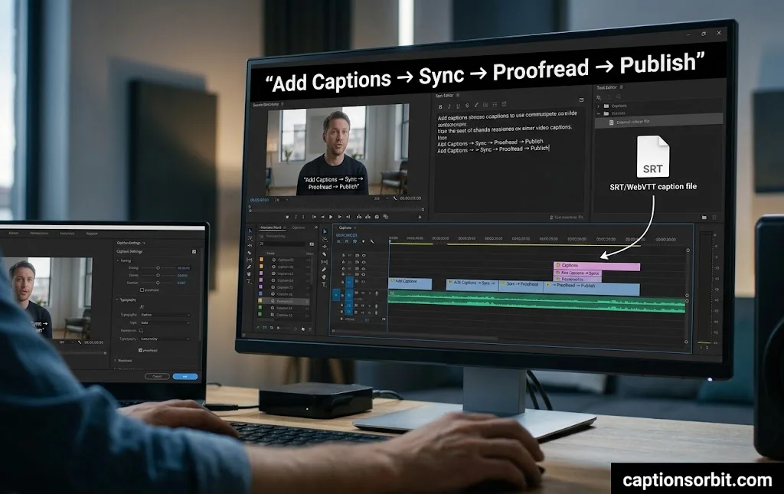Collapse the second folder in file panel
The height and width of the screenshot is (494, 784).
pyautogui.click(x=599, y=113)
